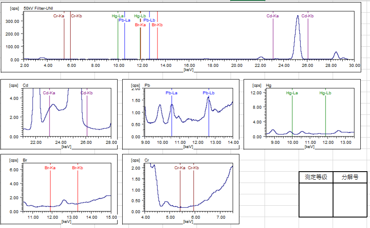Click the Cr-Kb label in the Cr chart
This screenshot has width=370, height=228.
point(194,168)
